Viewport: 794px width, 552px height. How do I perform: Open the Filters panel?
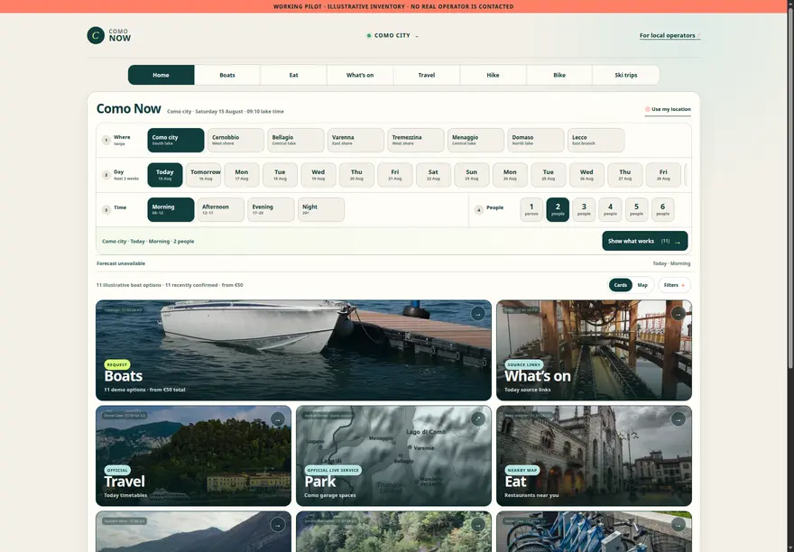(x=674, y=285)
